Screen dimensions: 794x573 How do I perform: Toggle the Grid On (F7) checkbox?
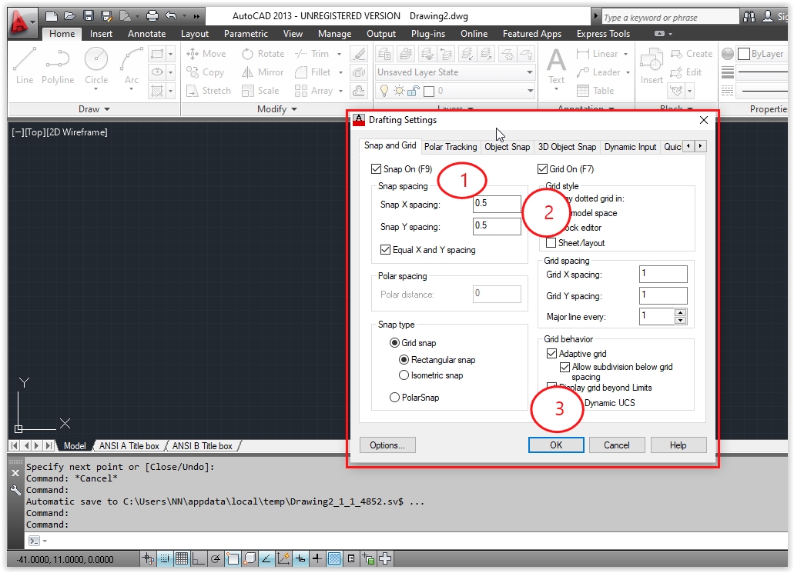[542, 169]
